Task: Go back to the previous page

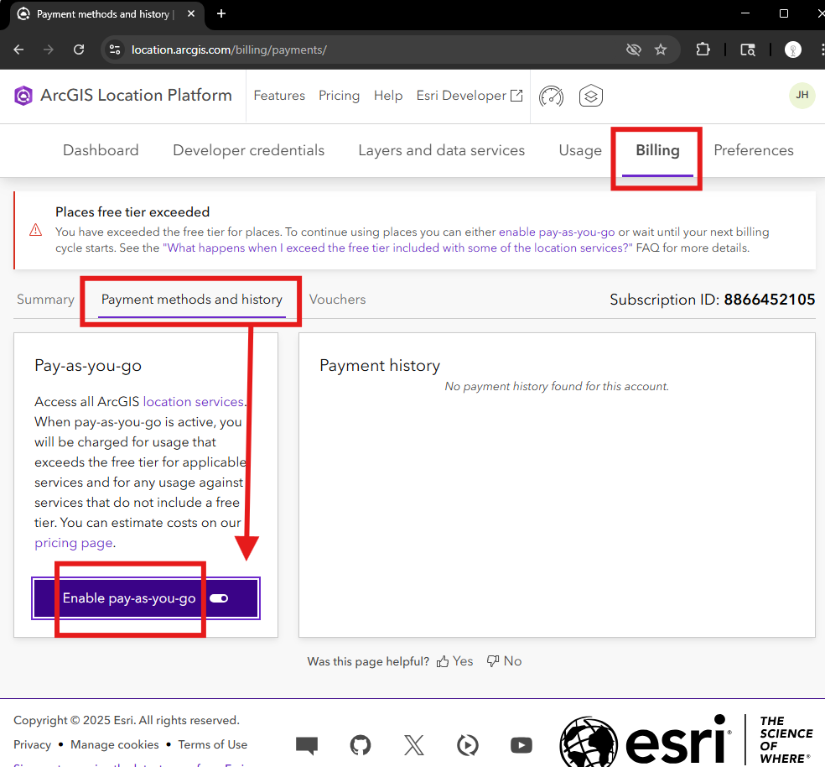Action: pyautogui.click(x=19, y=50)
